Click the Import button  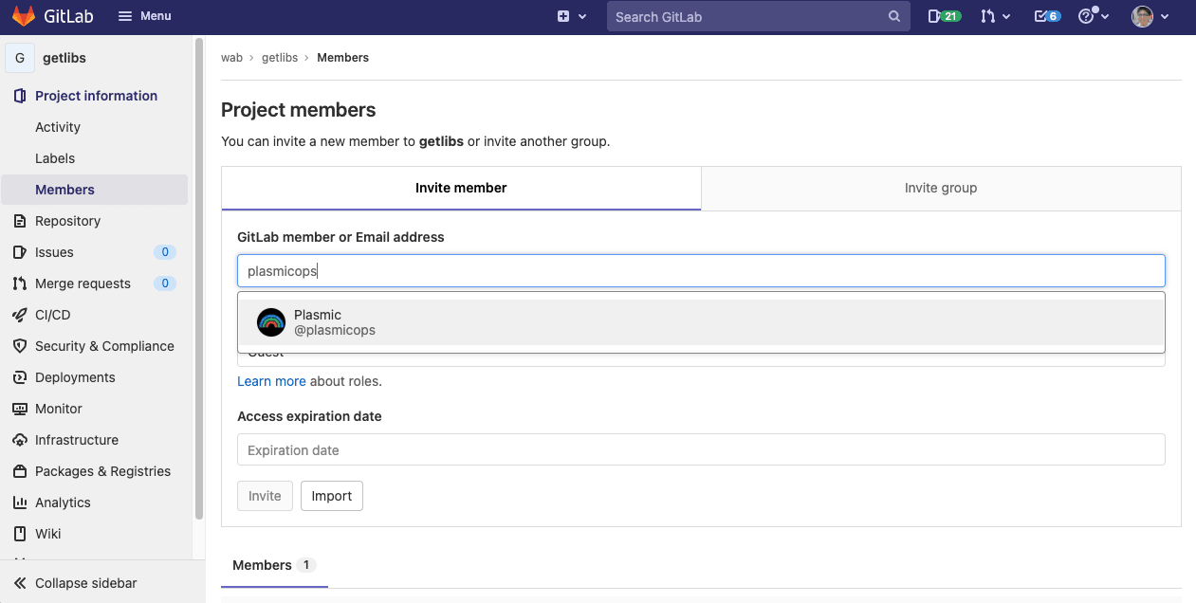[332, 496]
